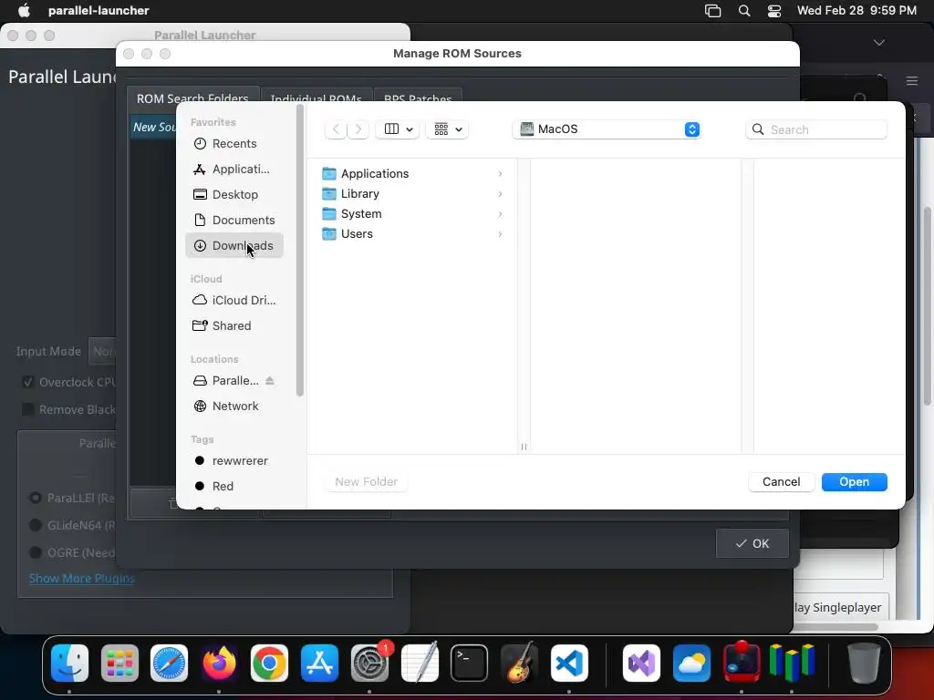
Task: Toggle Remove Black Borders checkbox
Action: 27,409
